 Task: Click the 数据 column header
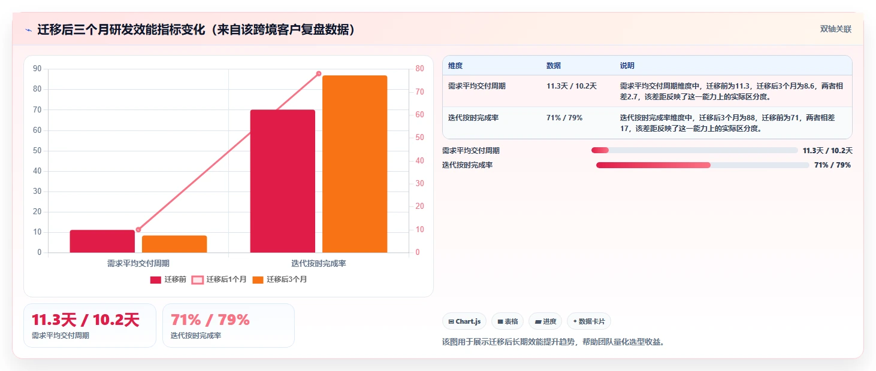point(554,66)
